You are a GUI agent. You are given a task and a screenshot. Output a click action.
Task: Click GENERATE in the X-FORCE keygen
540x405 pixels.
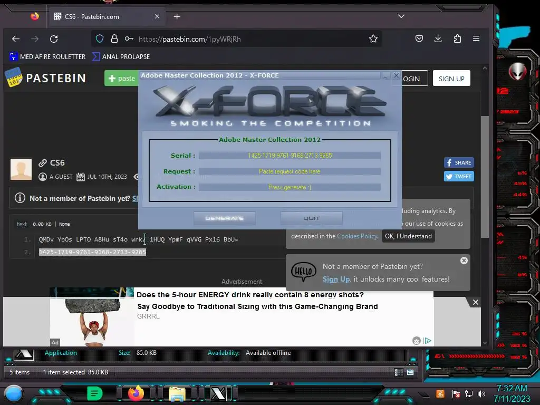click(225, 218)
